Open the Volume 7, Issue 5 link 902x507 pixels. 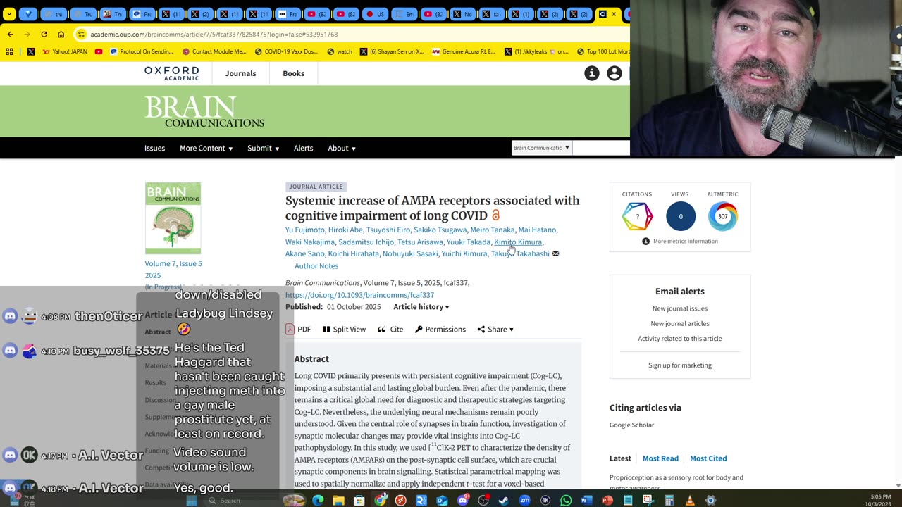click(173, 269)
